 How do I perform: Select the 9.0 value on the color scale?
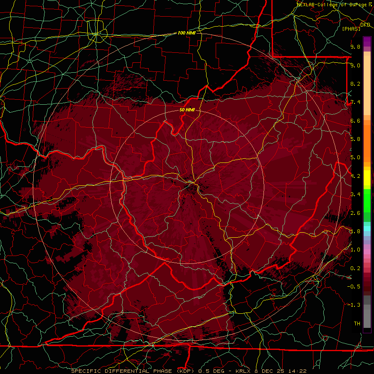coord(355,65)
